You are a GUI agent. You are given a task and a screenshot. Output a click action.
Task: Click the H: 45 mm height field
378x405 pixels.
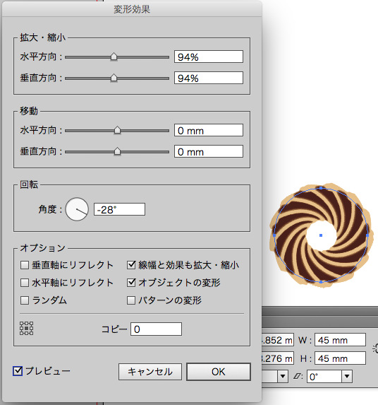[x=340, y=358]
